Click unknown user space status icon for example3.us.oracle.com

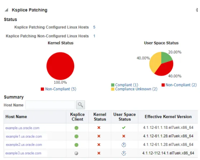point(124,153)
